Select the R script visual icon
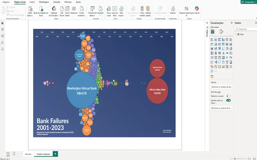Screen dimensions: 257x160 click(227, 58)
